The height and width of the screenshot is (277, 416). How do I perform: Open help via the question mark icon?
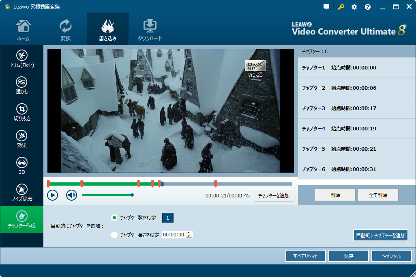click(x=368, y=7)
